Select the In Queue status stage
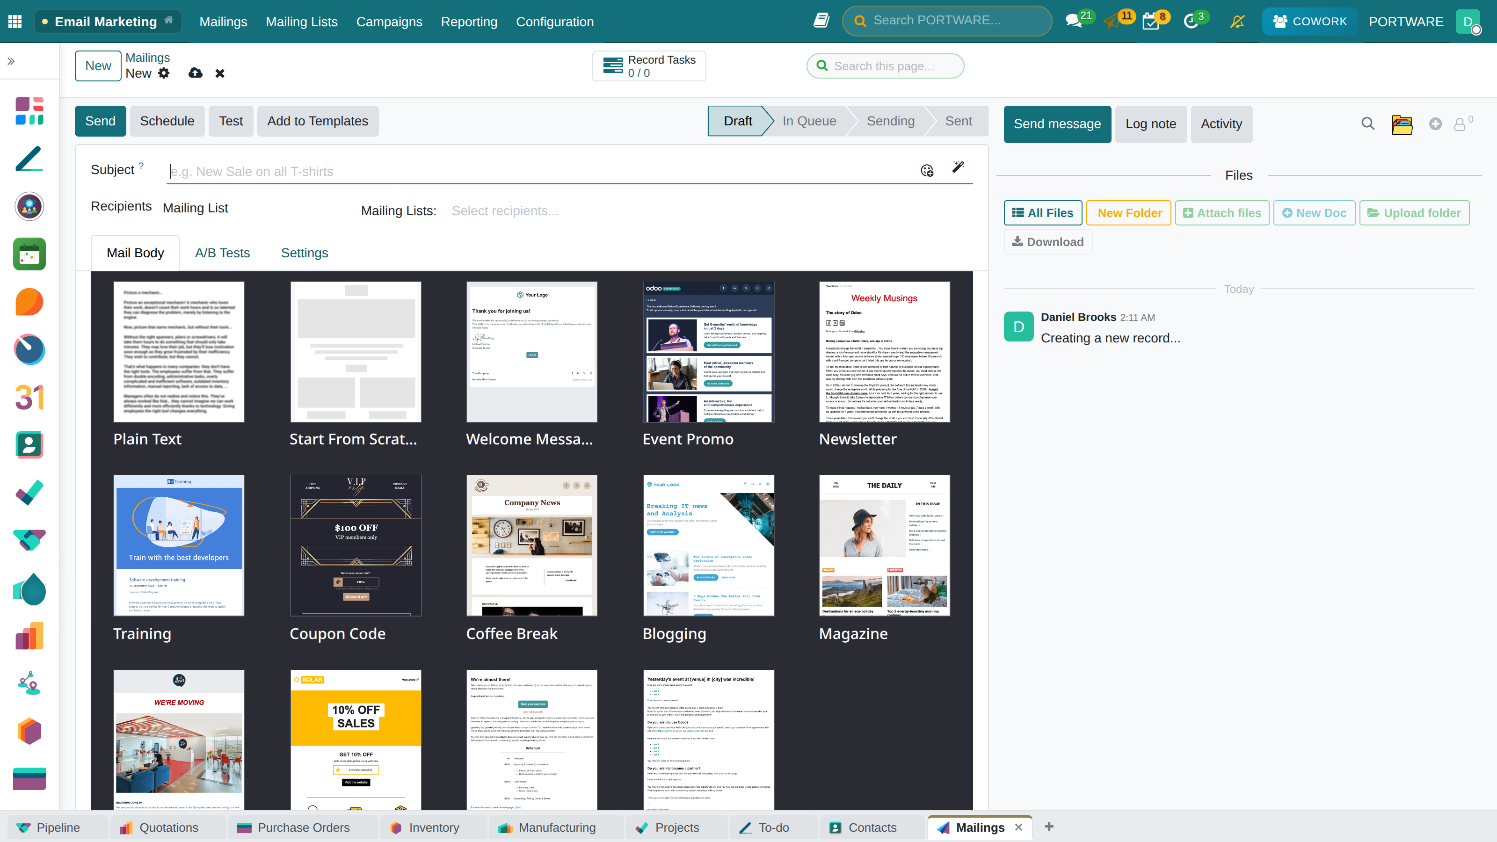Screen dimensions: 1497x842 809,121
